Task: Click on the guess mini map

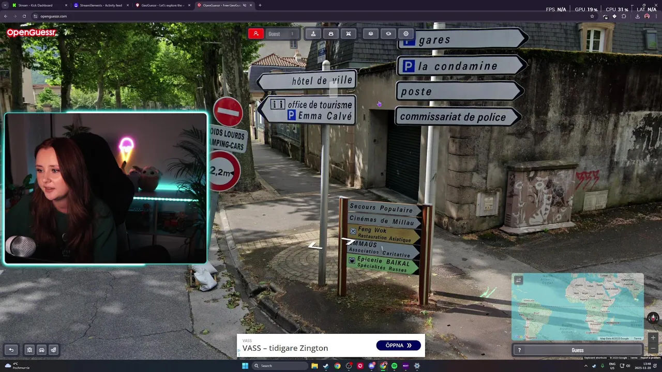Action: click(x=578, y=307)
